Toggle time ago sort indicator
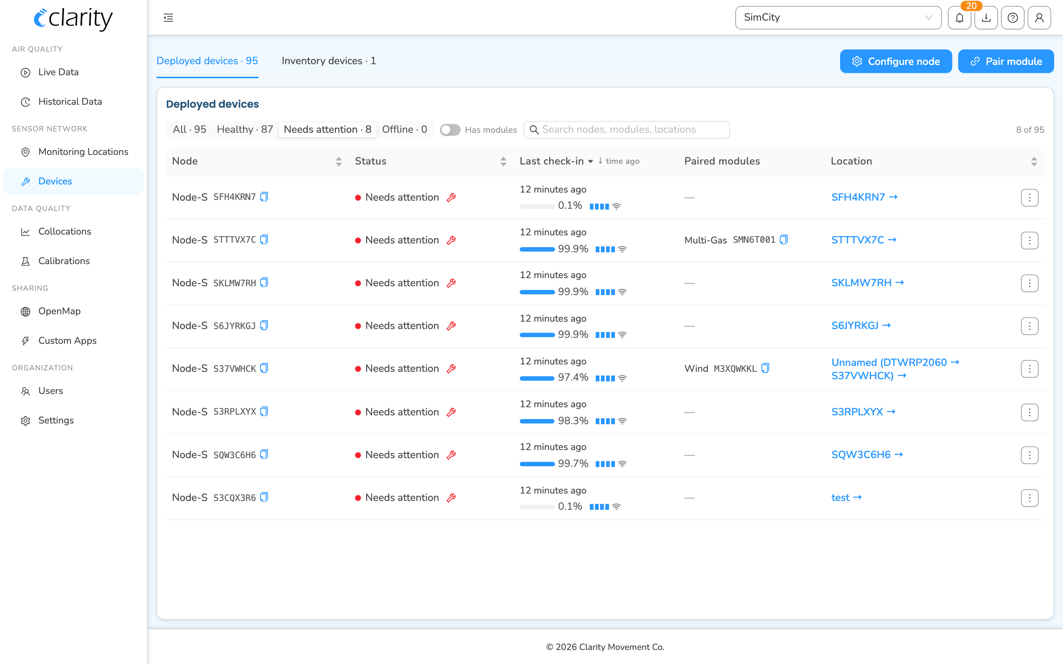This screenshot has width=1063, height=664. (x=619, y=161)
